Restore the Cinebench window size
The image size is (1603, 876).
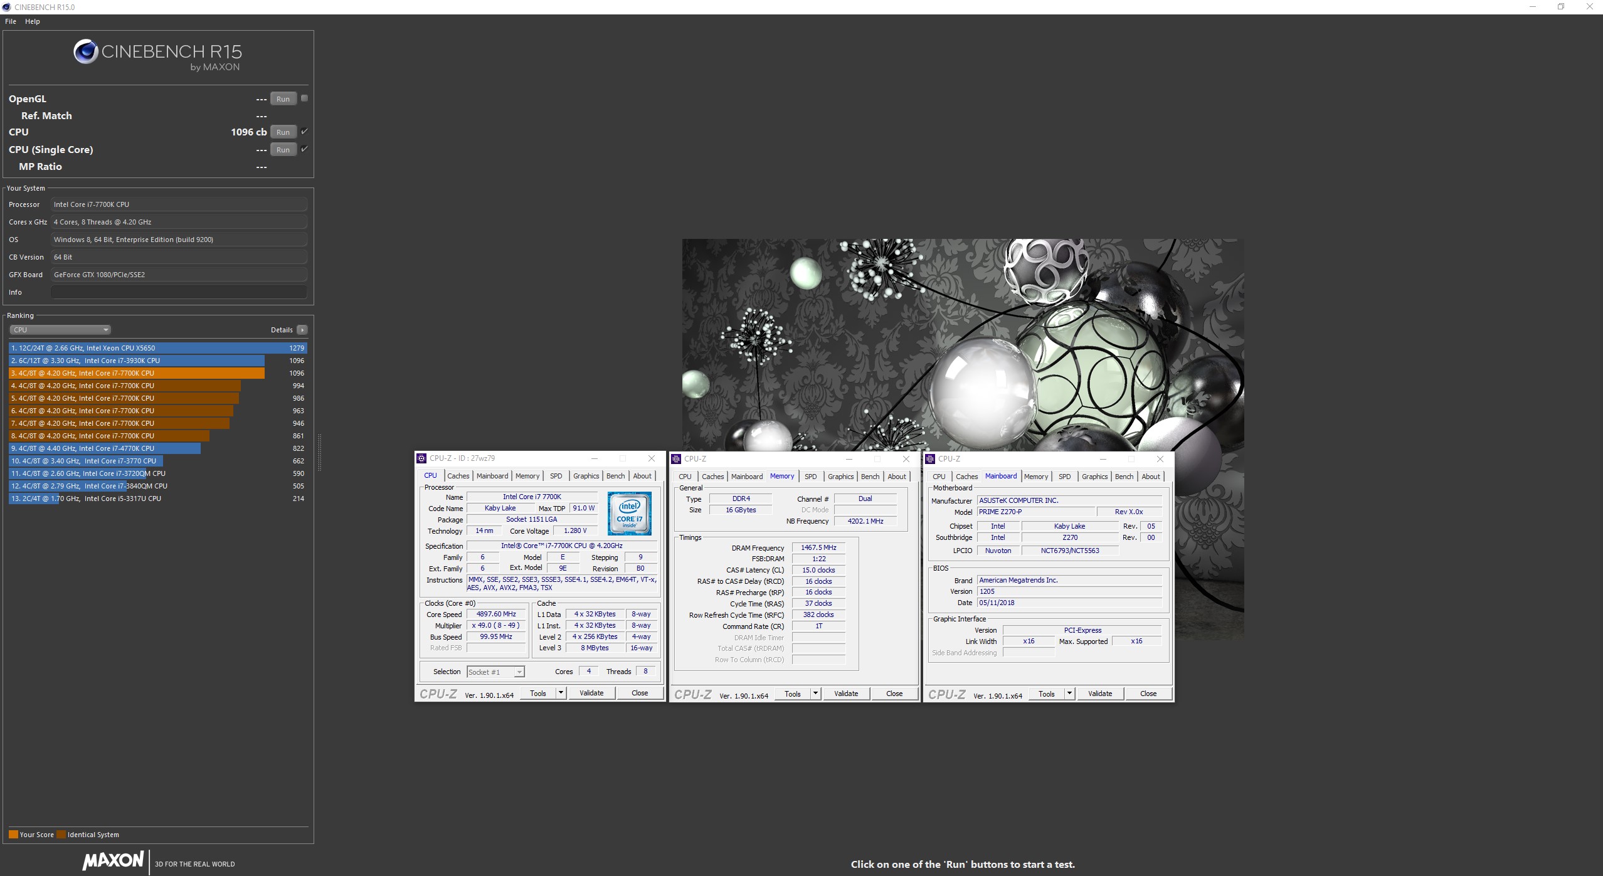click(x=1561, y=7)
